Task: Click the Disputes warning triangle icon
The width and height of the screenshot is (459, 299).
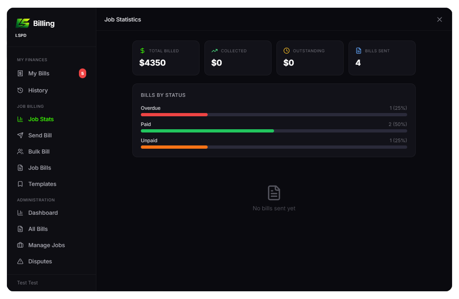Action: pyautogui.click(x=20, y=261)
